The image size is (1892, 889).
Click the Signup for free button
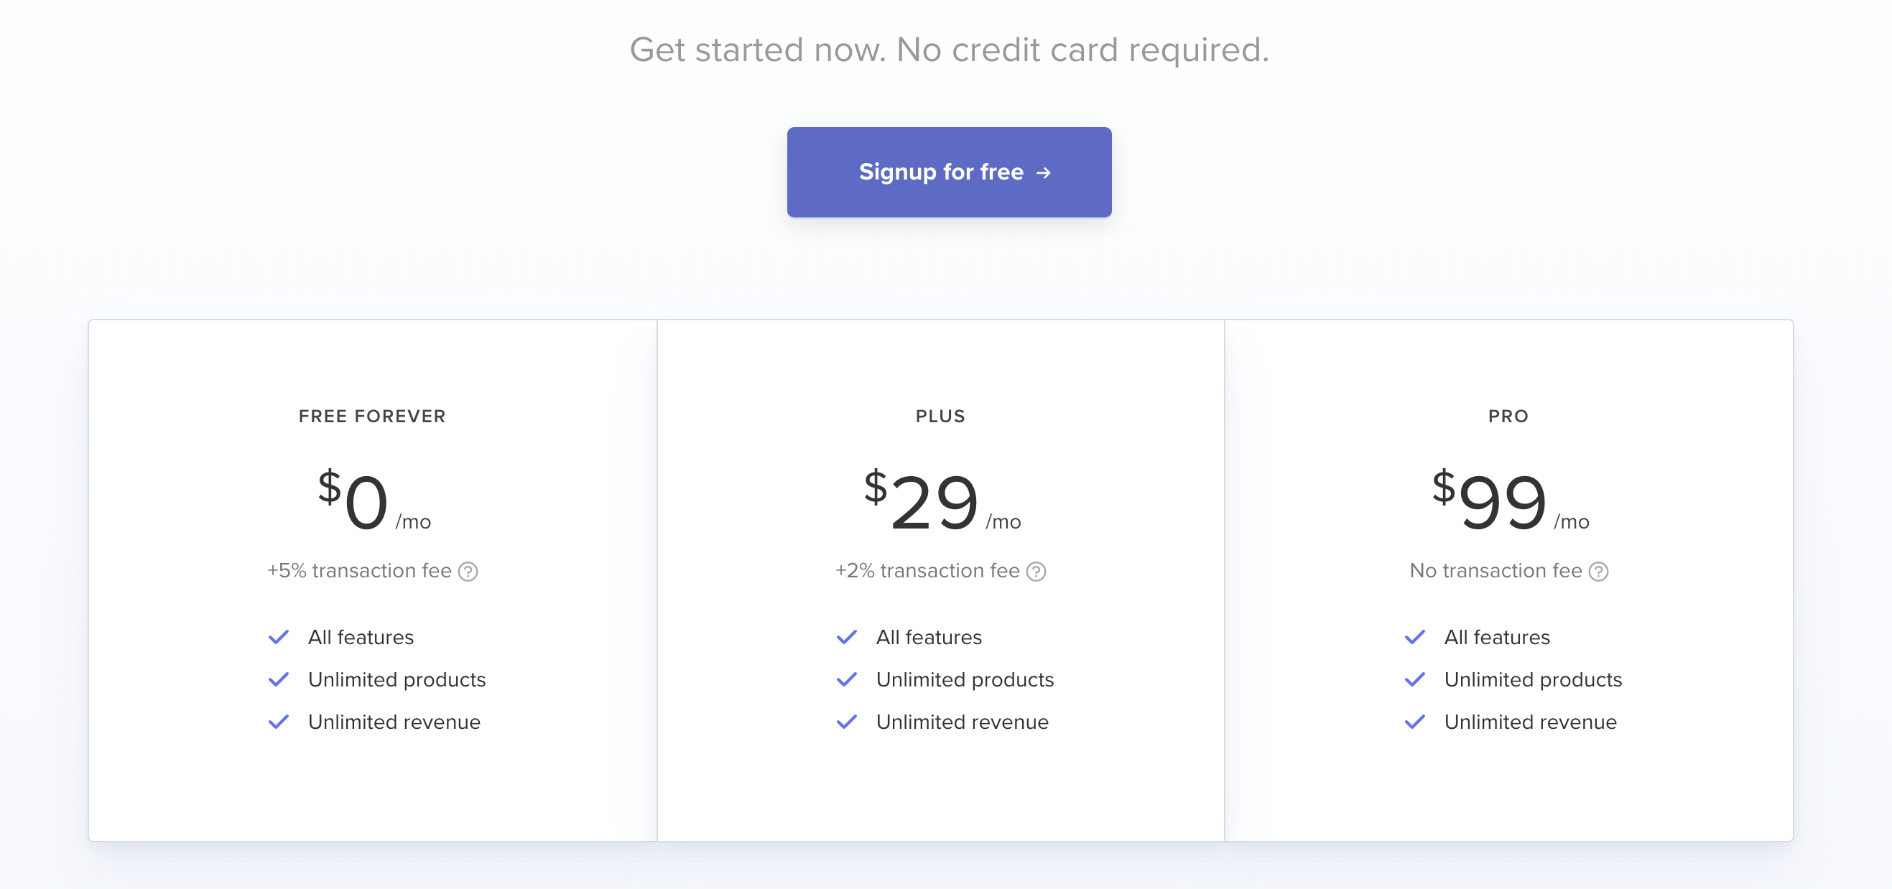(x=949, y=172)
